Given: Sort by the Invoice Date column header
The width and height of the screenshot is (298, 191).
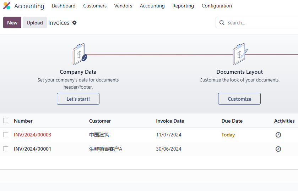Looking at the screenshot, I should [170, 121].
